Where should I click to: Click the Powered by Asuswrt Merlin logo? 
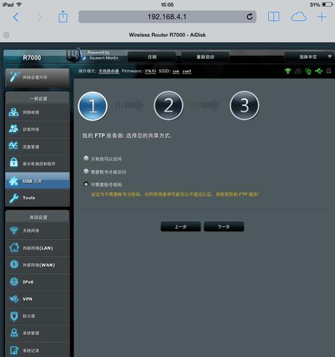coord(92,55)
